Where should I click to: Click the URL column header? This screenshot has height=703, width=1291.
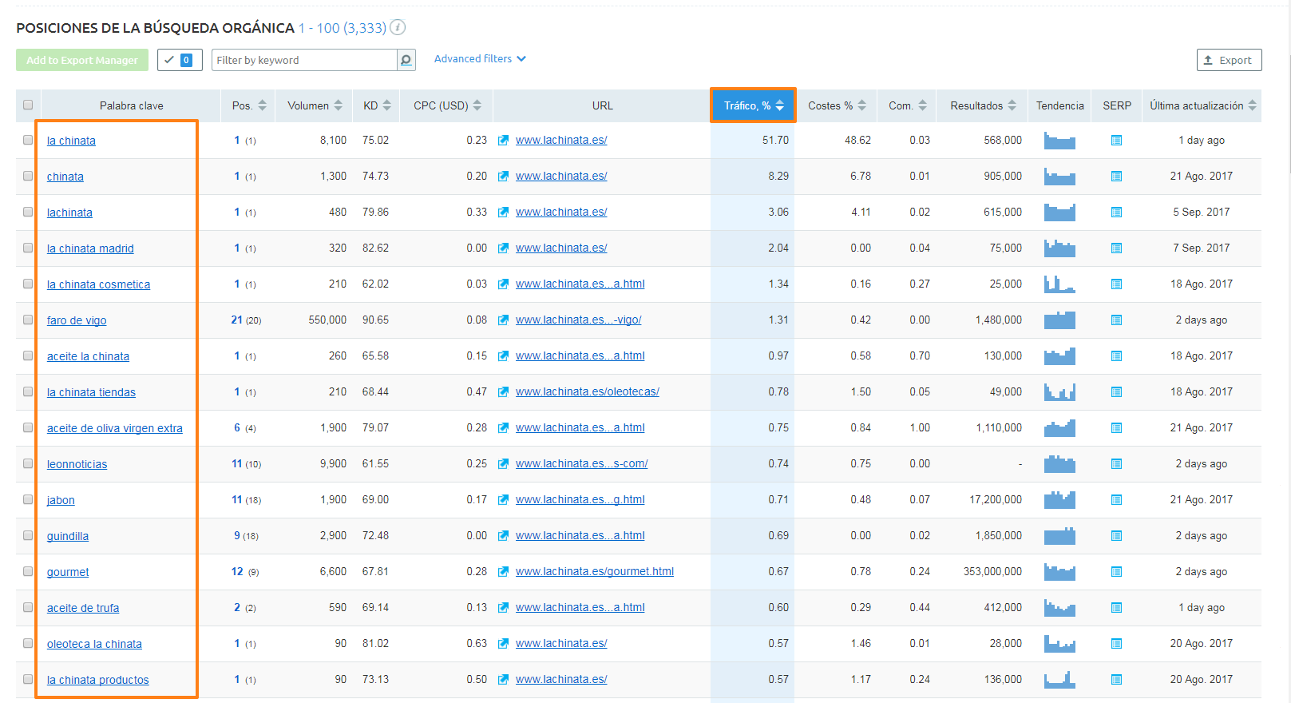pos(603,105)
